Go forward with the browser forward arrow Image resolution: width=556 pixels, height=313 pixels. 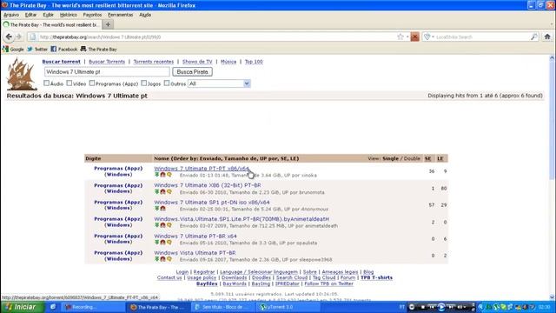(x=19, y=37)
